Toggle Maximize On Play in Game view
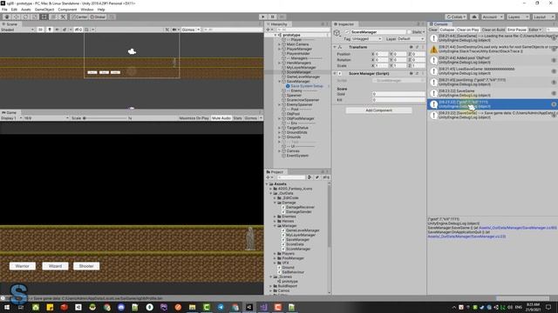This screenshot has width=558, height=313. tap(194, 118)
